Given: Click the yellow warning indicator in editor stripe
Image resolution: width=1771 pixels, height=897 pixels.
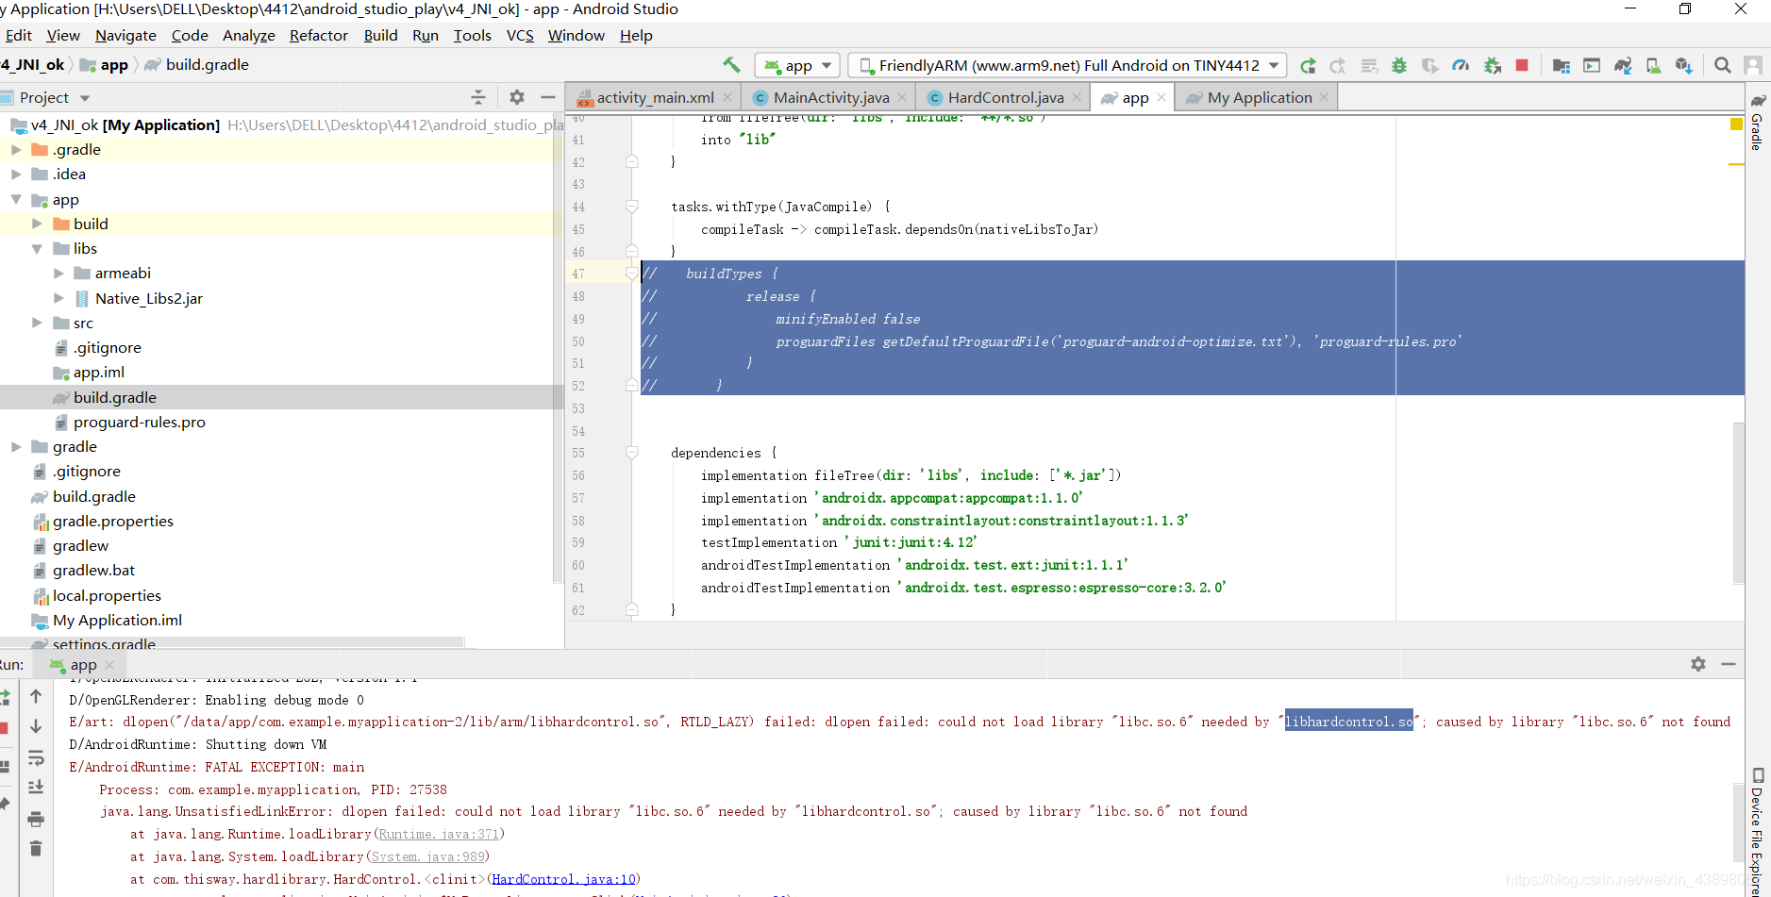Looking at the screenshot, I should point(1736,125).
